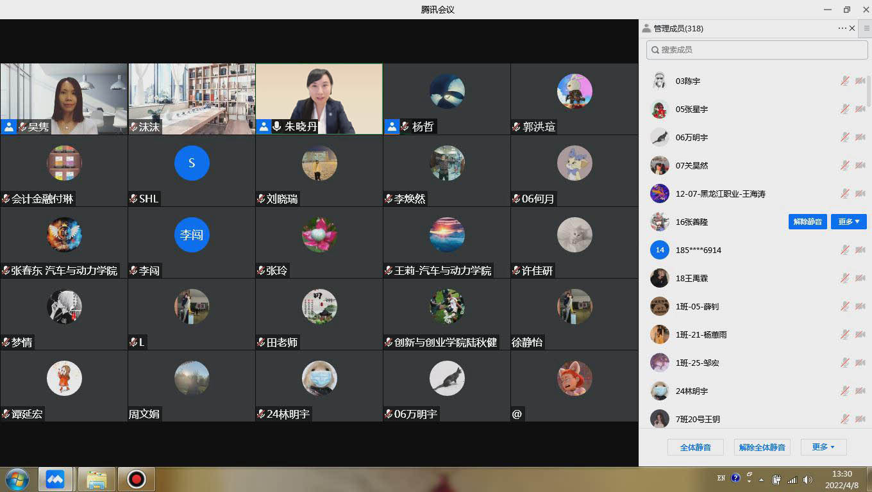Click the muted microphone icon for 03陈宇
Image resolution: width=872 pixels, height=492 pixels.
tap(845, 81)
